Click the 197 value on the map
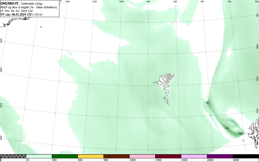Screen dimensions: 259x162 coord(208,103)
